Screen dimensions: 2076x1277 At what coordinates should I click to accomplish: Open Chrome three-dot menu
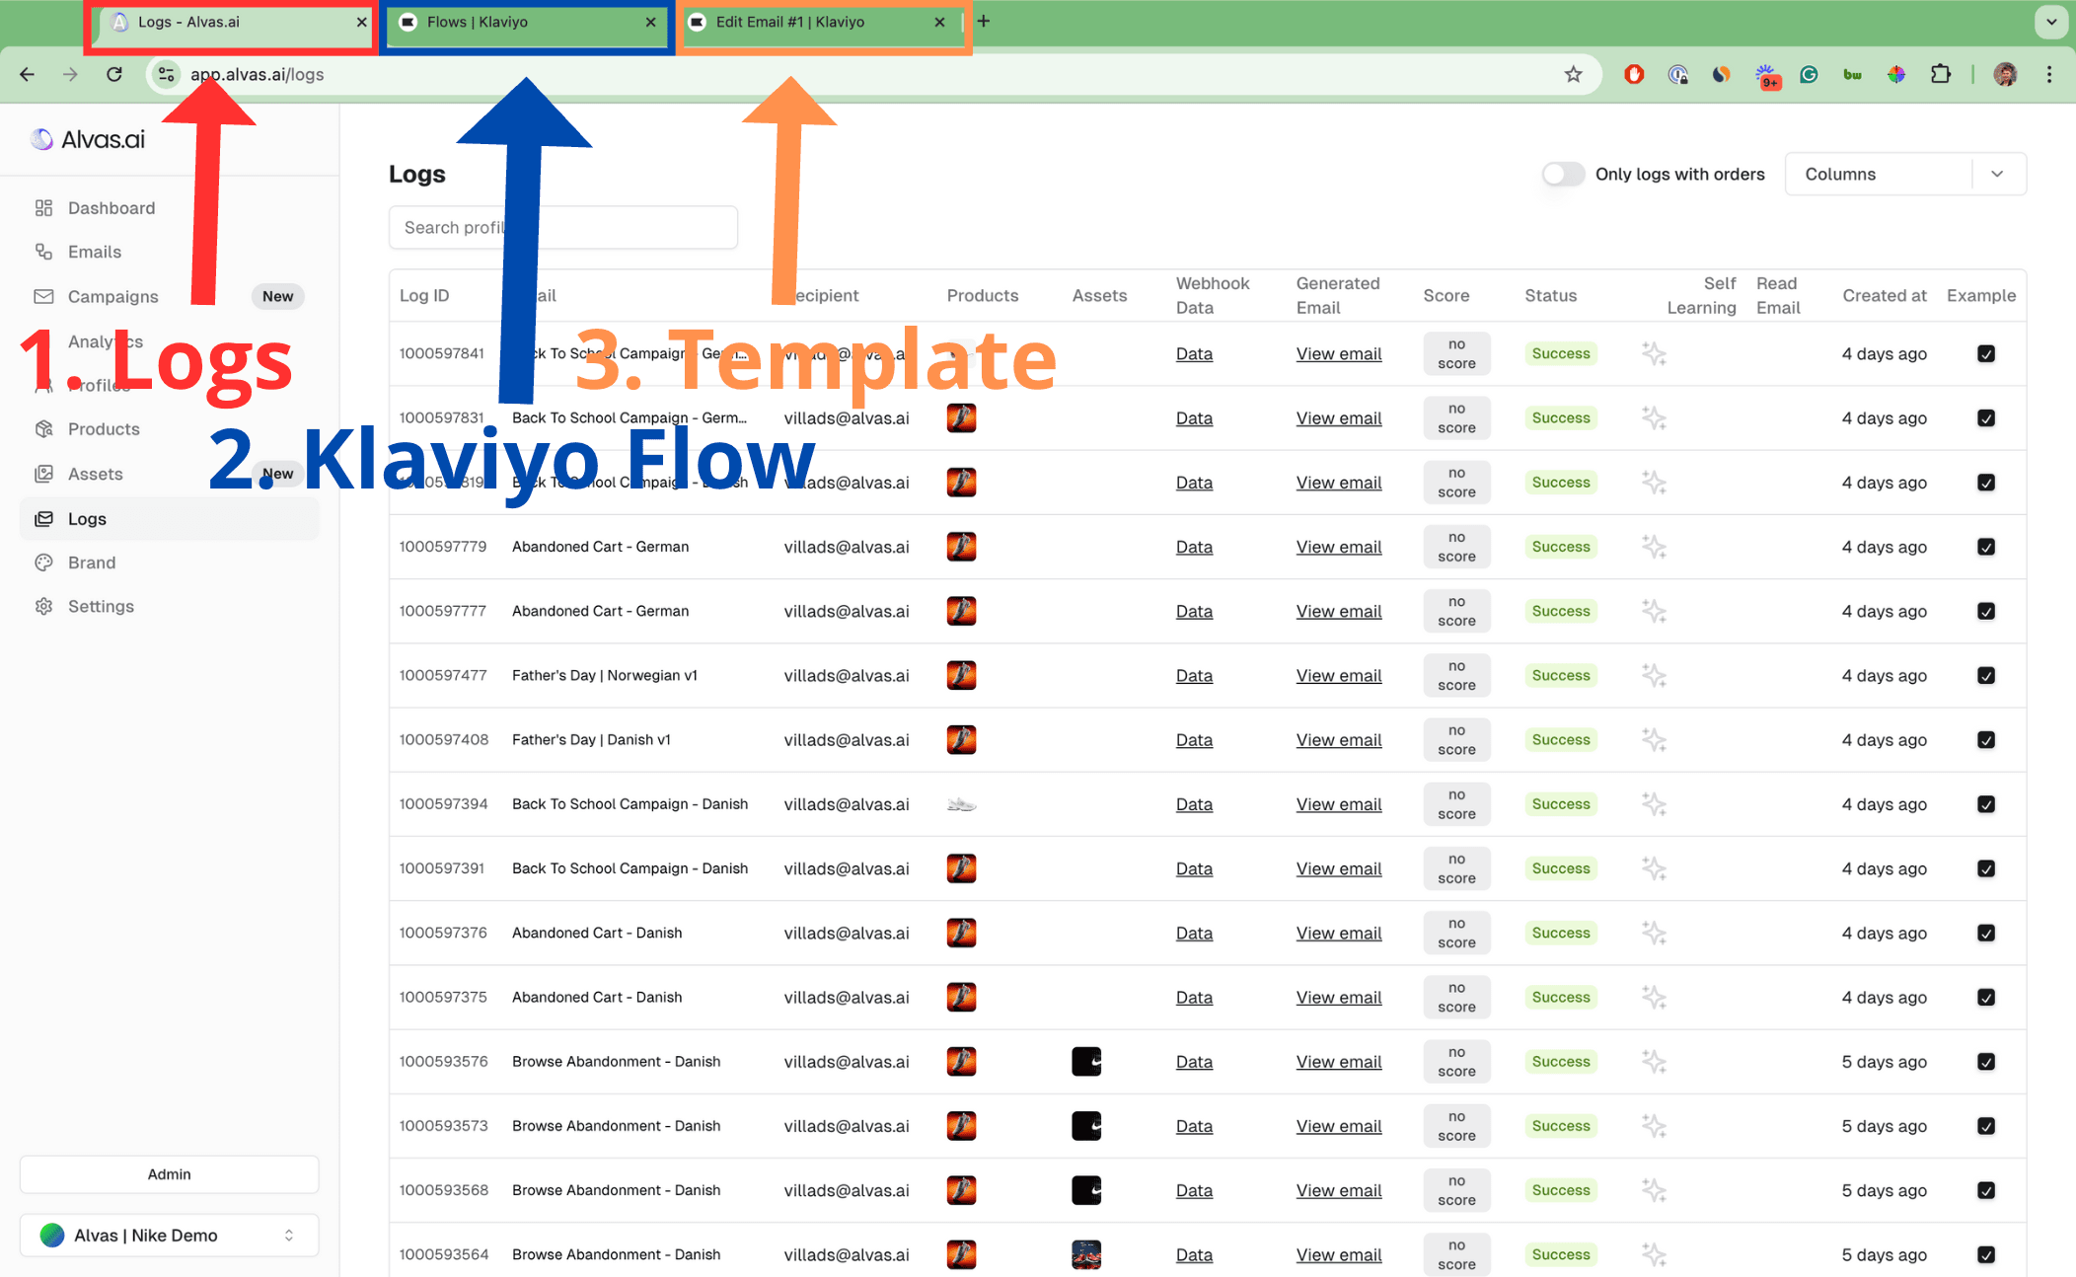[x=2049, y=74]
